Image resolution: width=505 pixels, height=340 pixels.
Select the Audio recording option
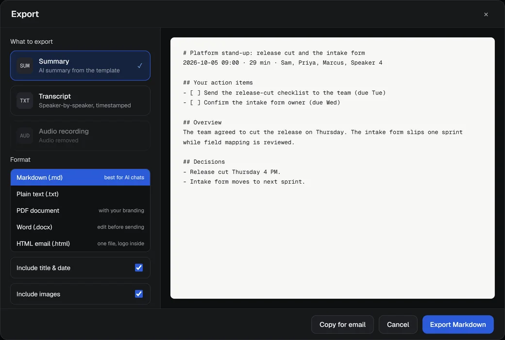80,136
